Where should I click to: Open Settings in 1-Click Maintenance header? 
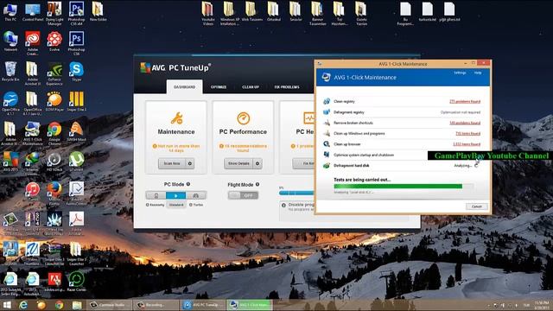pyautogui.click(x=460, y=73)
